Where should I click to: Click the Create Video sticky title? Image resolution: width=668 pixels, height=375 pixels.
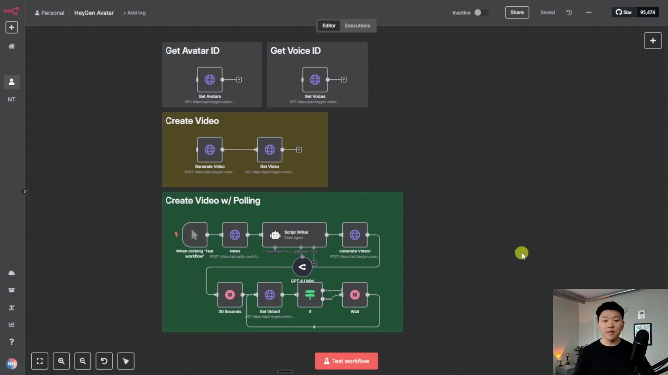click(x=192, y=121)
